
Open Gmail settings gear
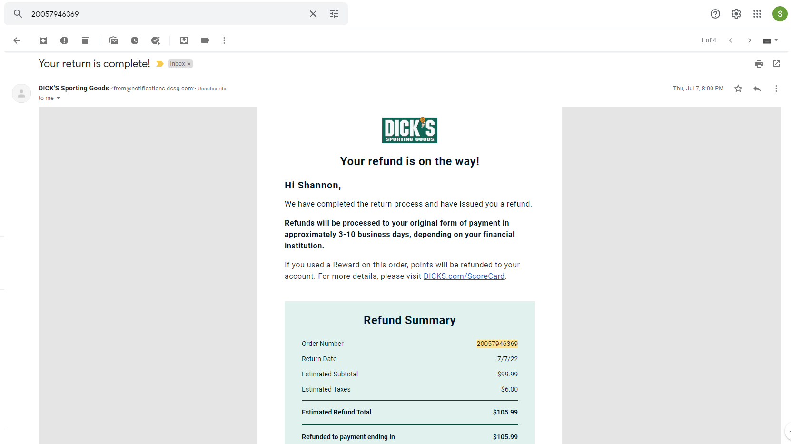coord(736,14)
